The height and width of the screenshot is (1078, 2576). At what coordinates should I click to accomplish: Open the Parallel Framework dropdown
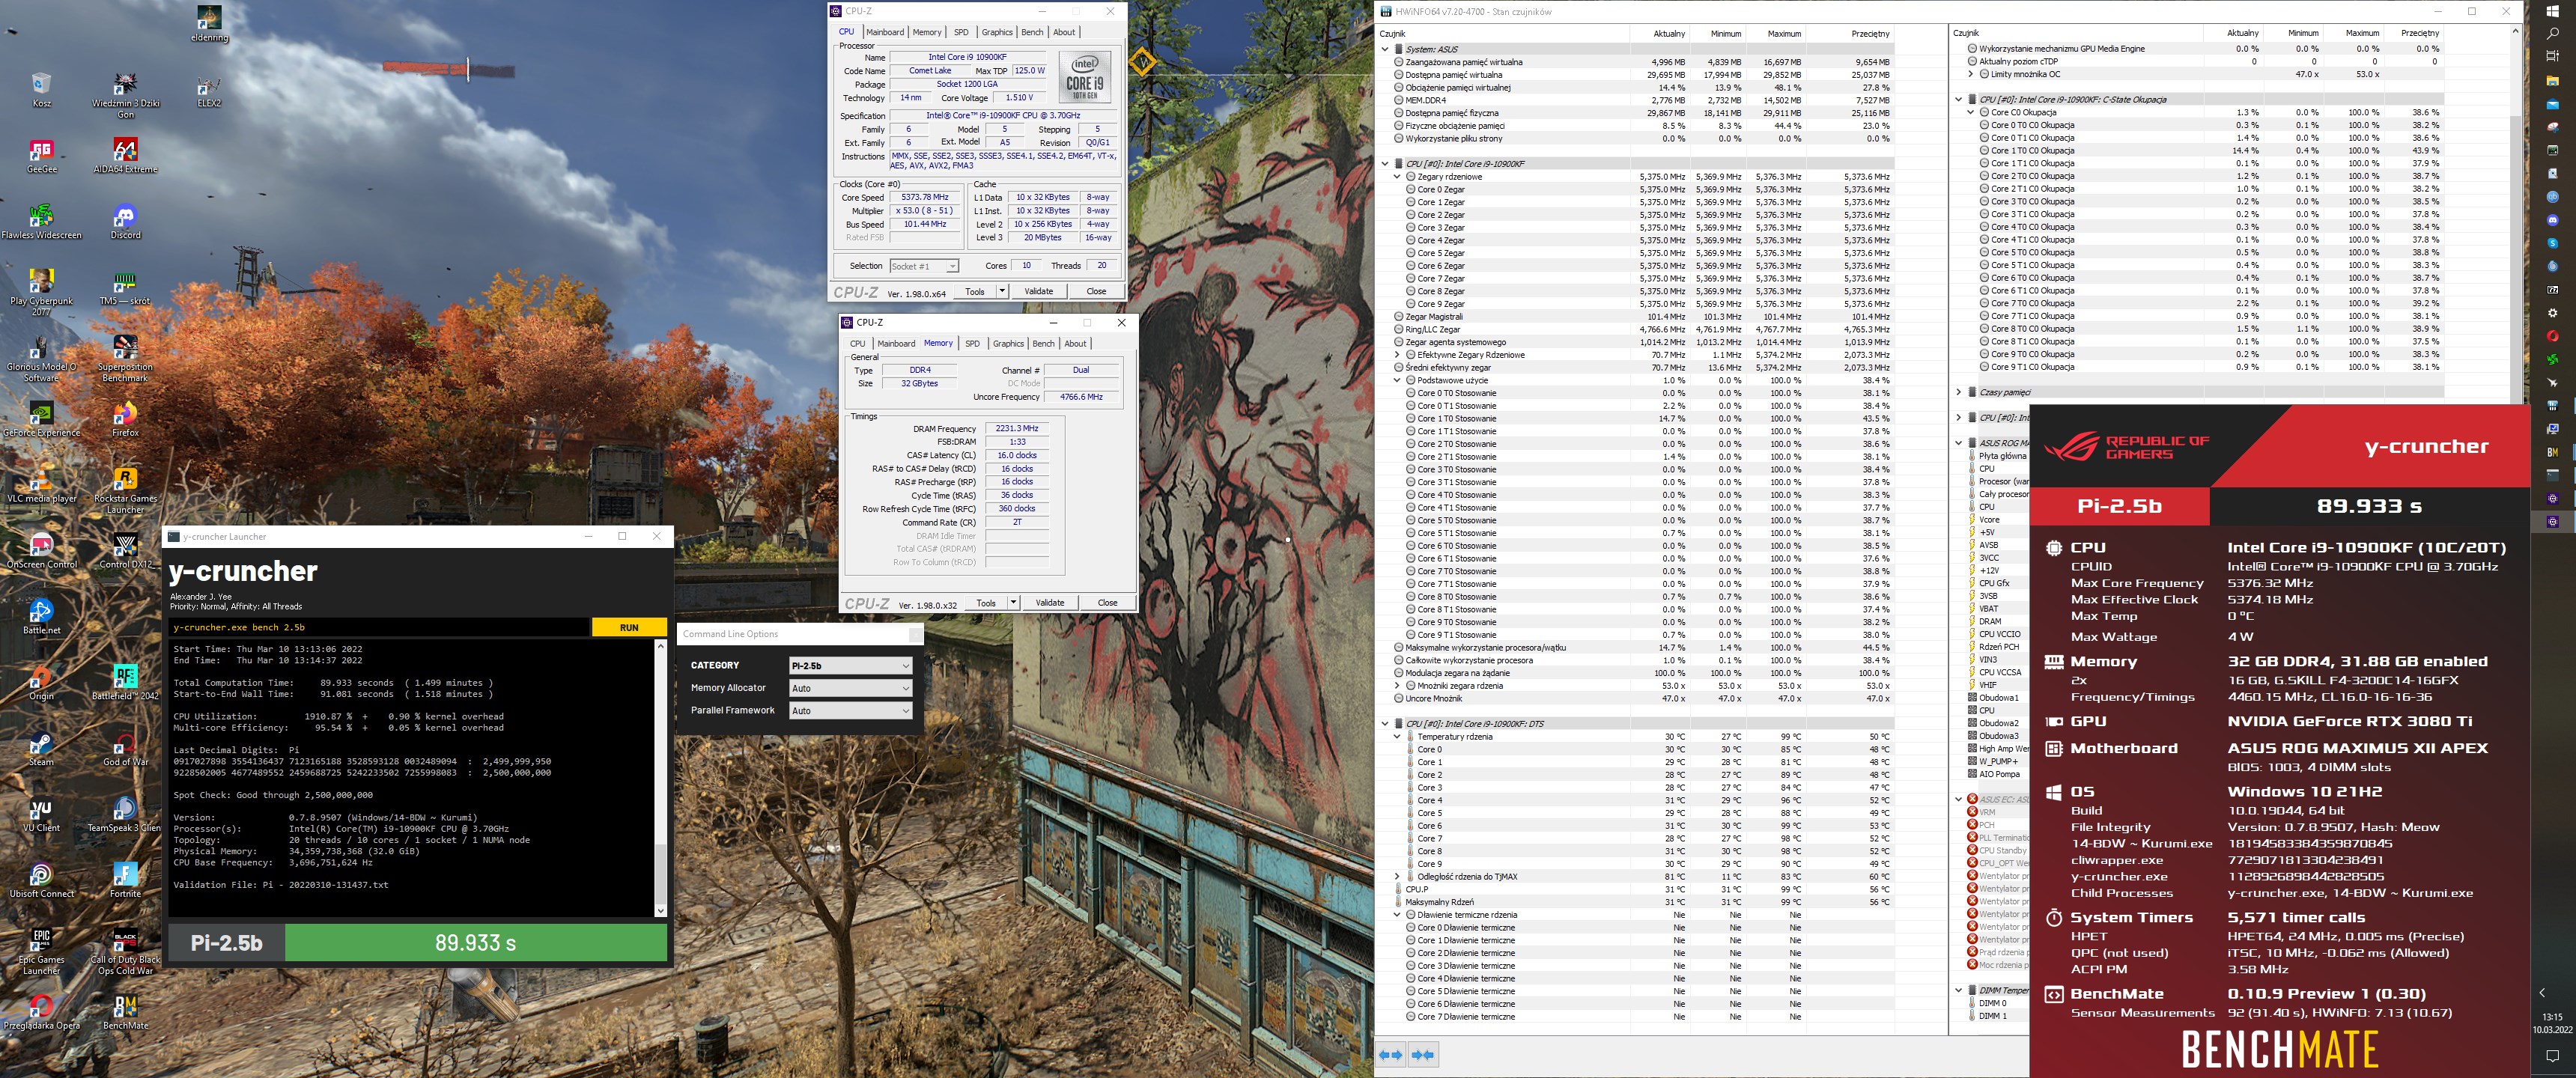[850, 711]
